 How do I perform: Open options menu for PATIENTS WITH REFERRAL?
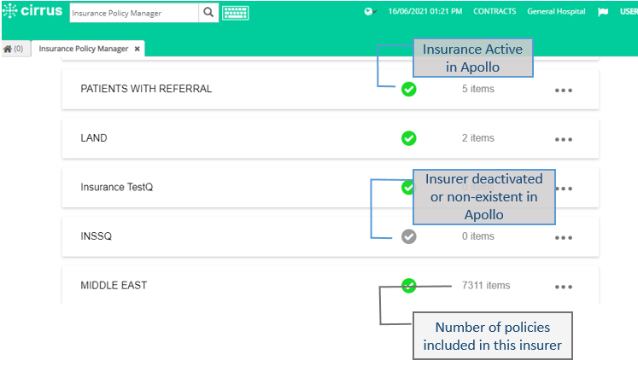[564, 90]
